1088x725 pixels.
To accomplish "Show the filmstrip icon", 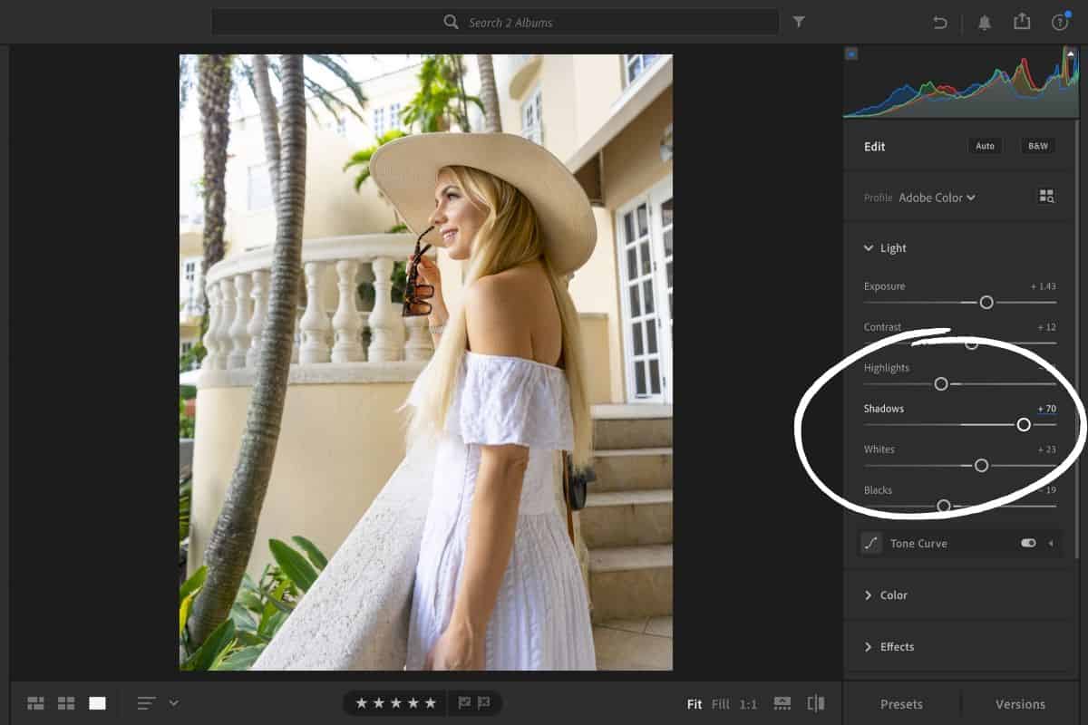I will click(x=781, y=702).
